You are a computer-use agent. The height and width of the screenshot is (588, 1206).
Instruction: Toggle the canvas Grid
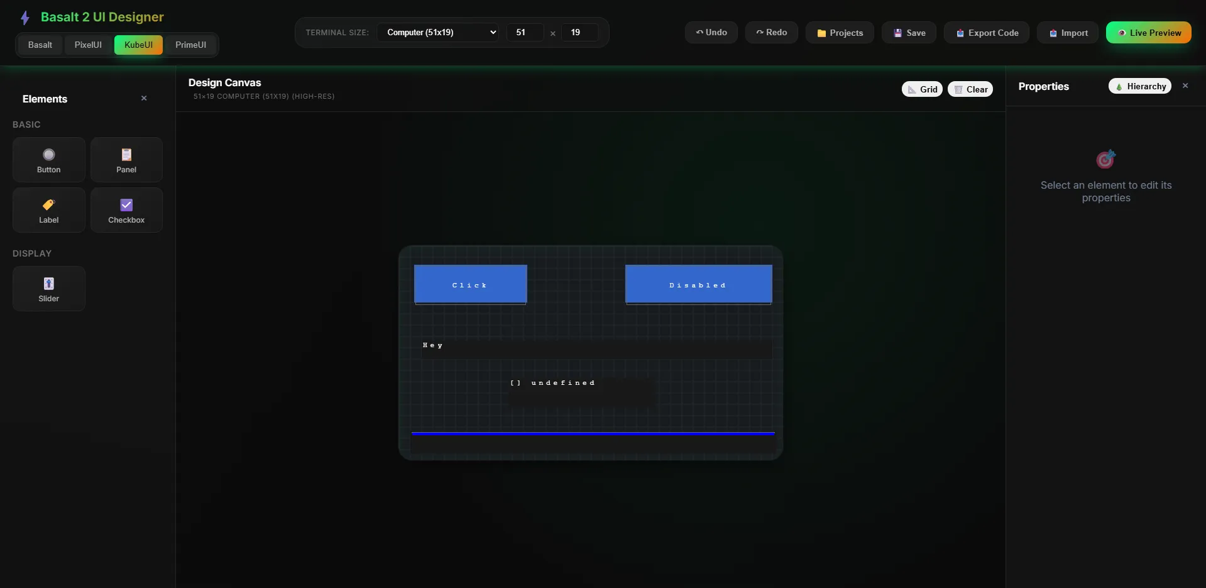(x=922, y=89)
